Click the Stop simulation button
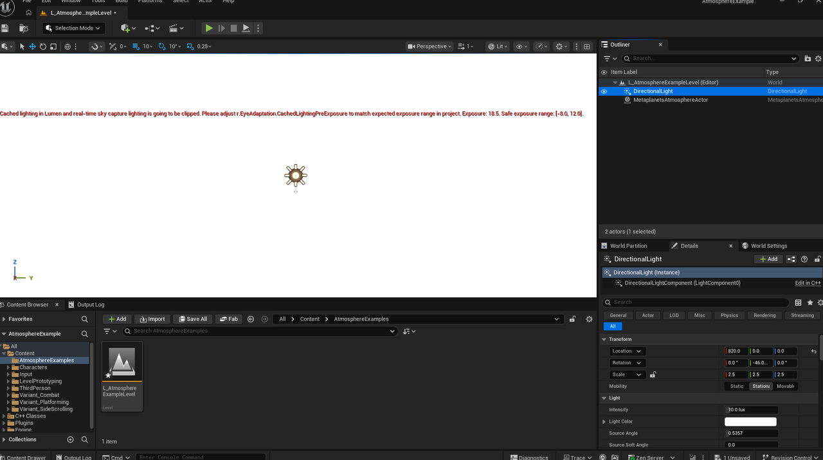823x460 pixels. click(233, 28)
